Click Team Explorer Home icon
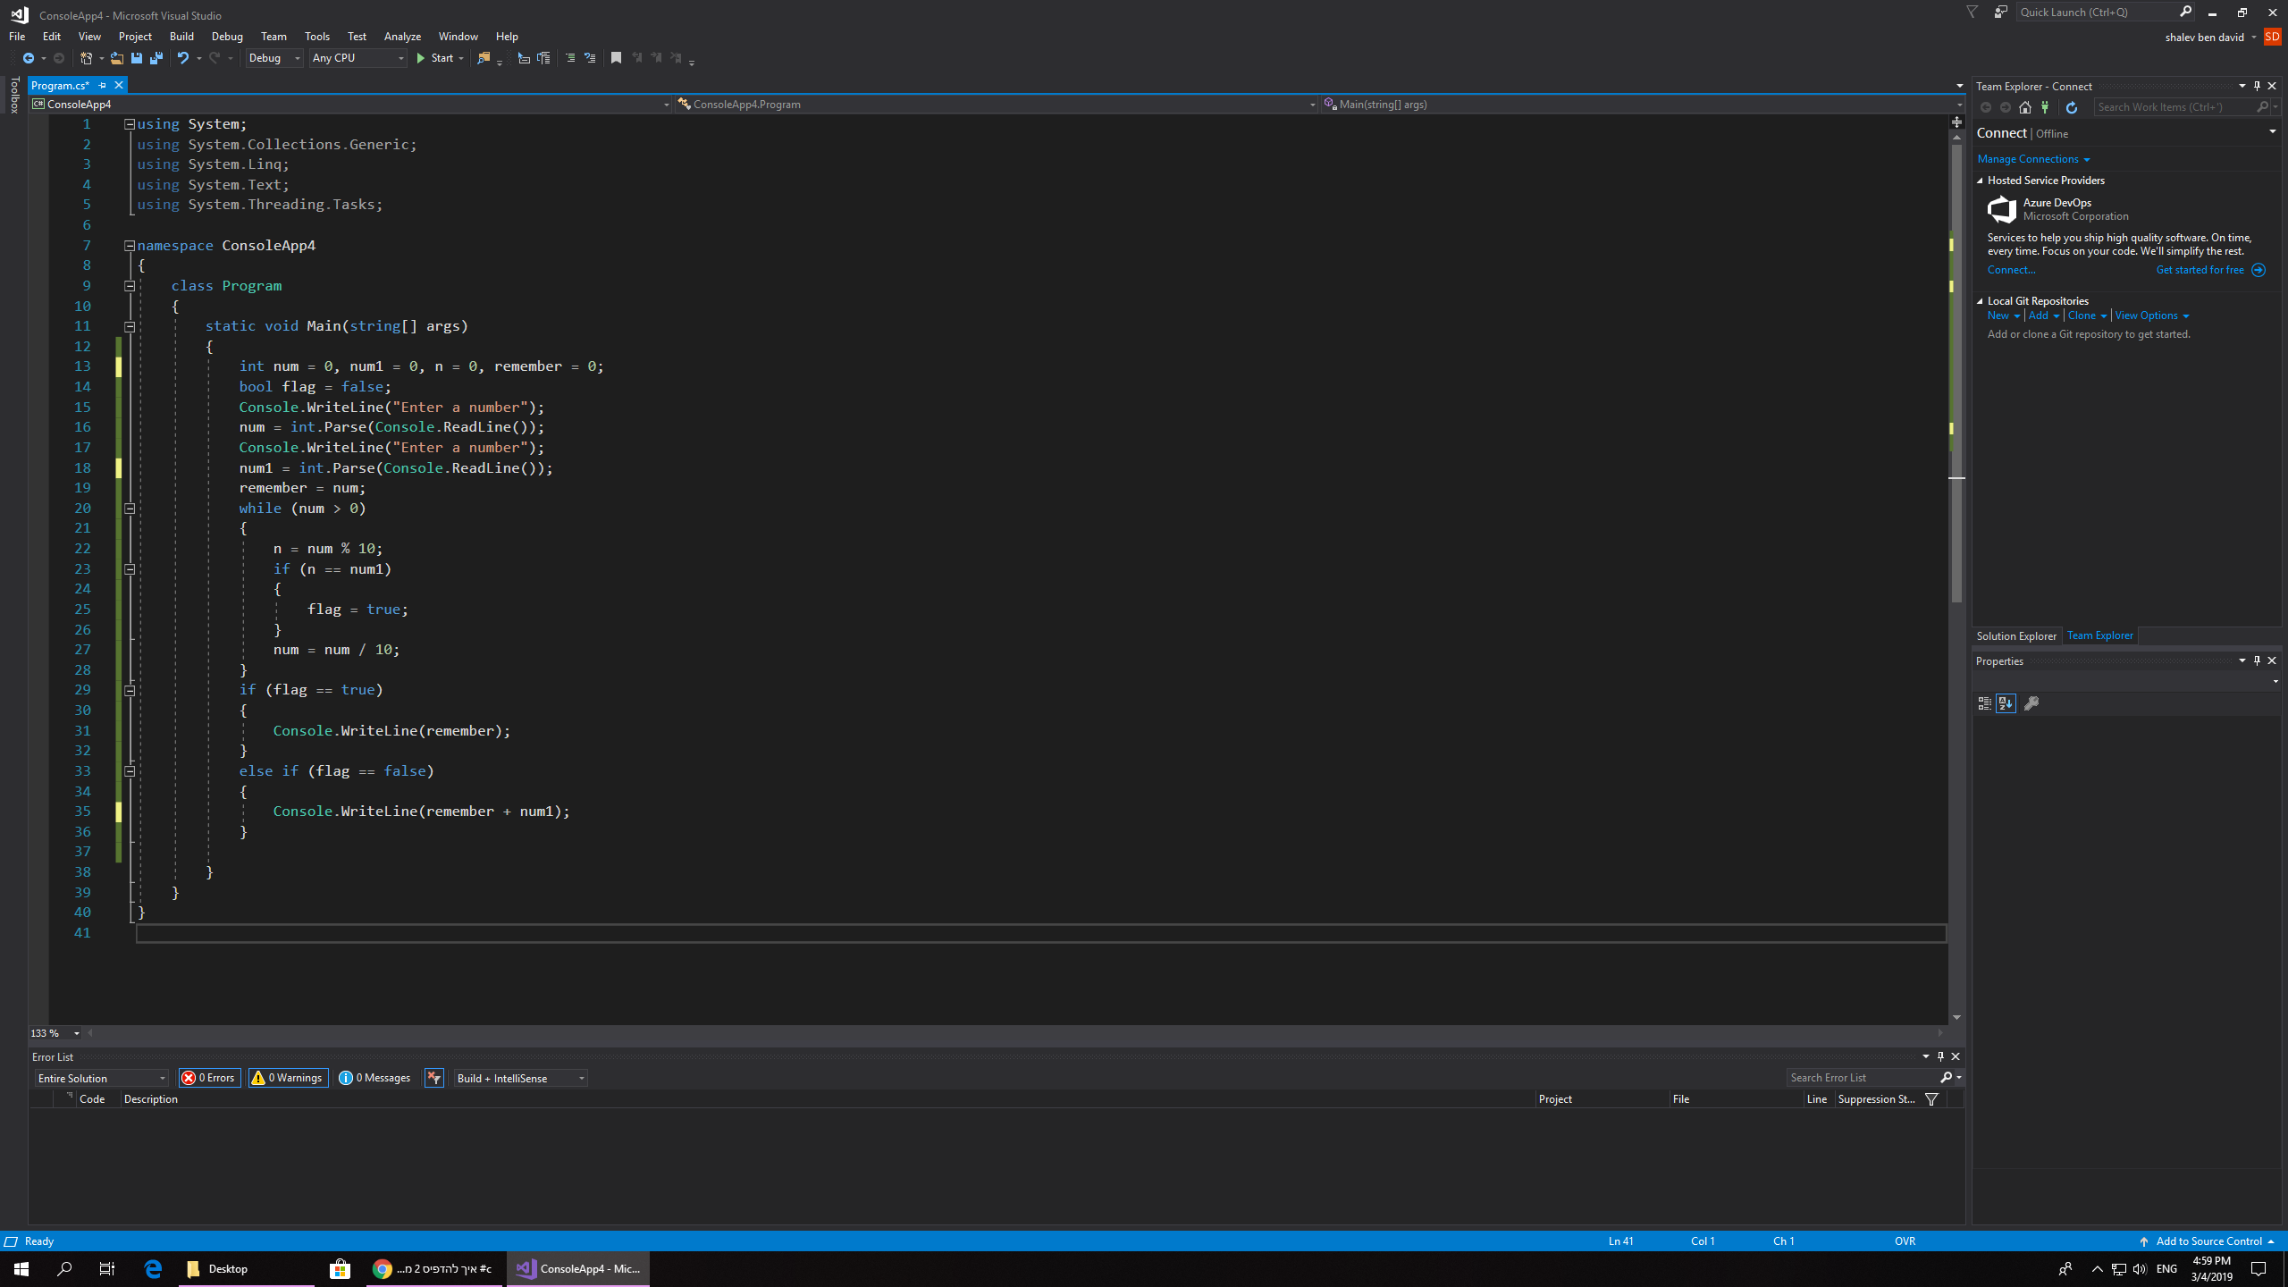This screenshot has height=1287, width=2288. point(2025,107)
